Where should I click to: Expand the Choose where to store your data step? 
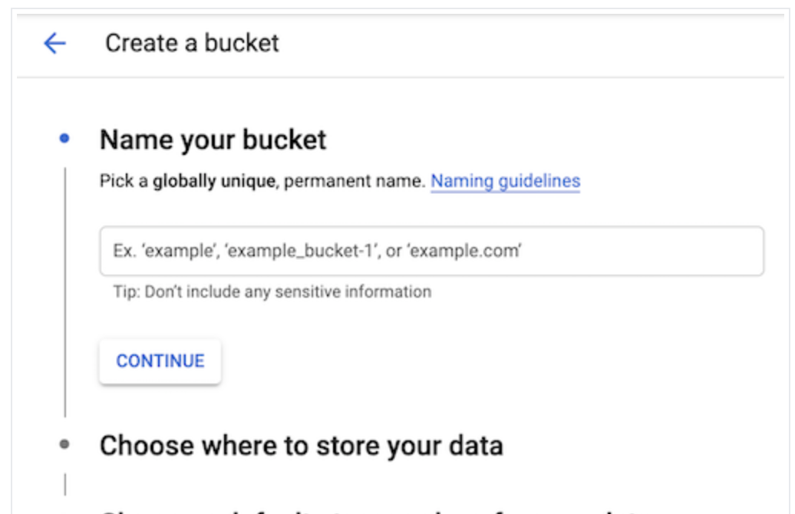click(x=301, y=445)
